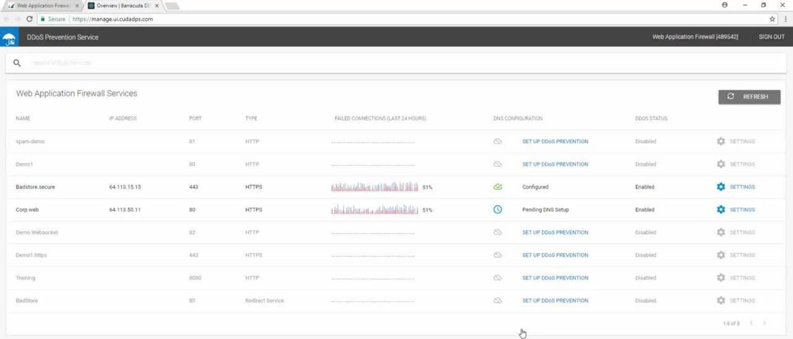Click the Configured DNS status text
Image resolution: width=793 pixels, height=339 pixels.
pos(535,187)
